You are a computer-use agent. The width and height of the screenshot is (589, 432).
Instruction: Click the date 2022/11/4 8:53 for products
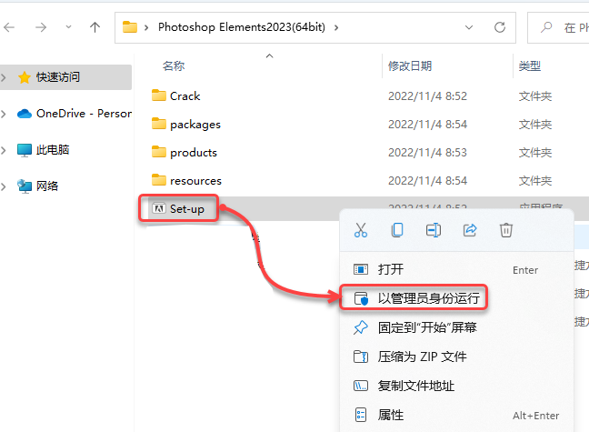(427, 153)
